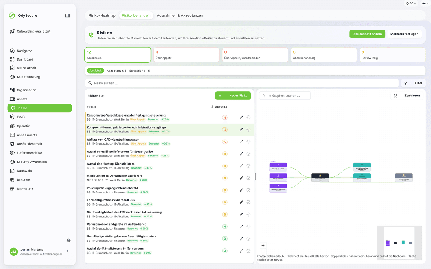Select the Risiko behandeln tab
This screenshot has width=431, height=269.
[136, 16]
